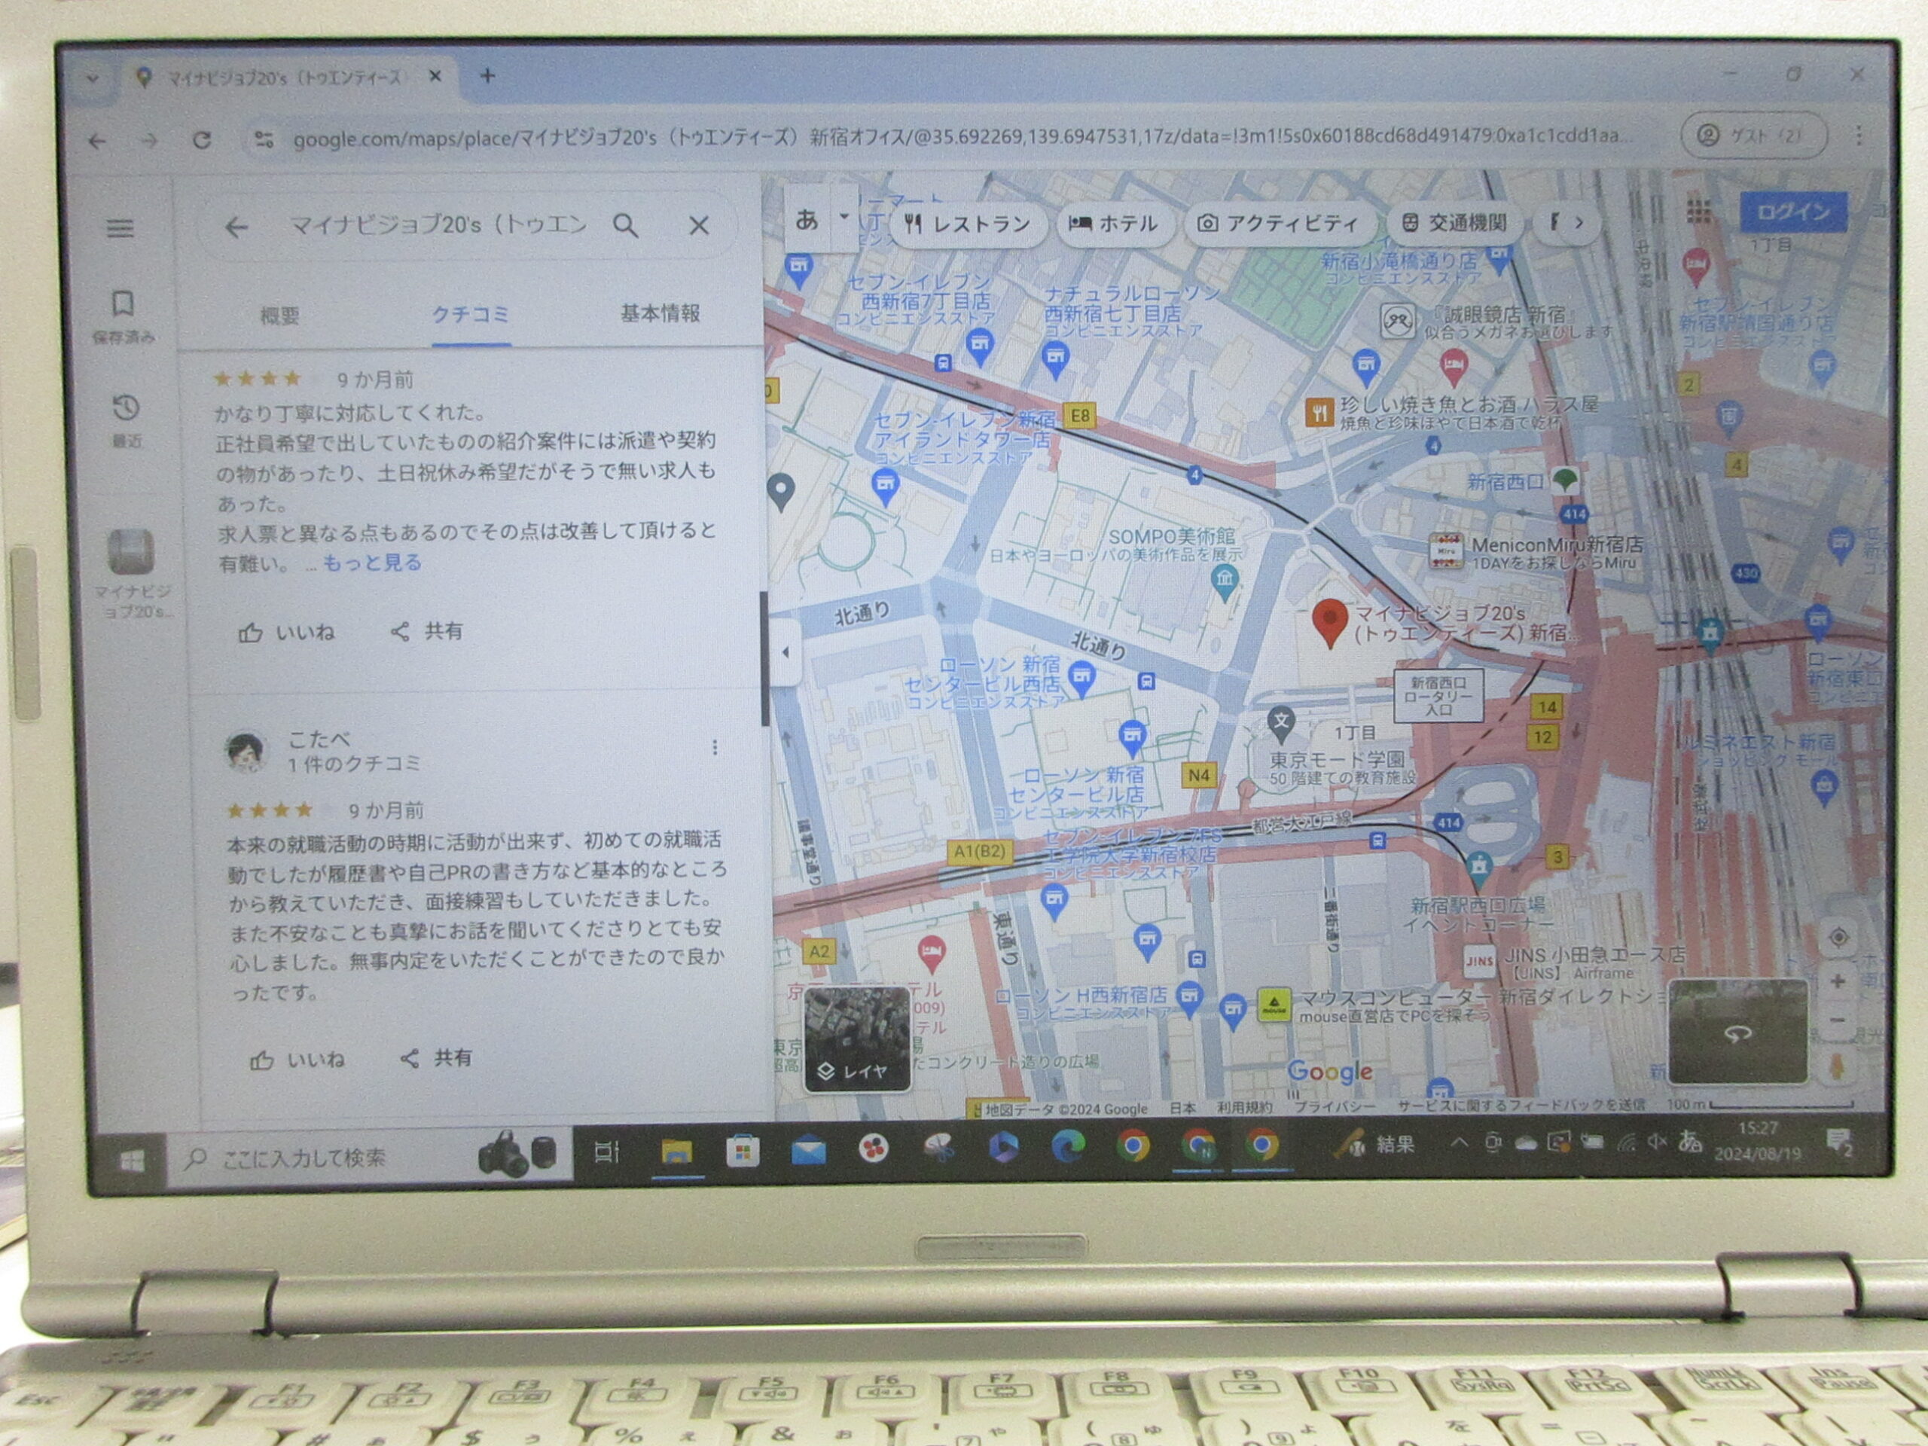Image resolution: width=1928 pixels, height=1446 pixels.
Task: Click the ログイン button
Action: pyautogui.click(x=1793, y=212)
